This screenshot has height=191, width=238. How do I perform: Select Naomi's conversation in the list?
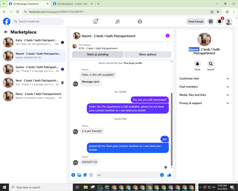click(33, 56)
